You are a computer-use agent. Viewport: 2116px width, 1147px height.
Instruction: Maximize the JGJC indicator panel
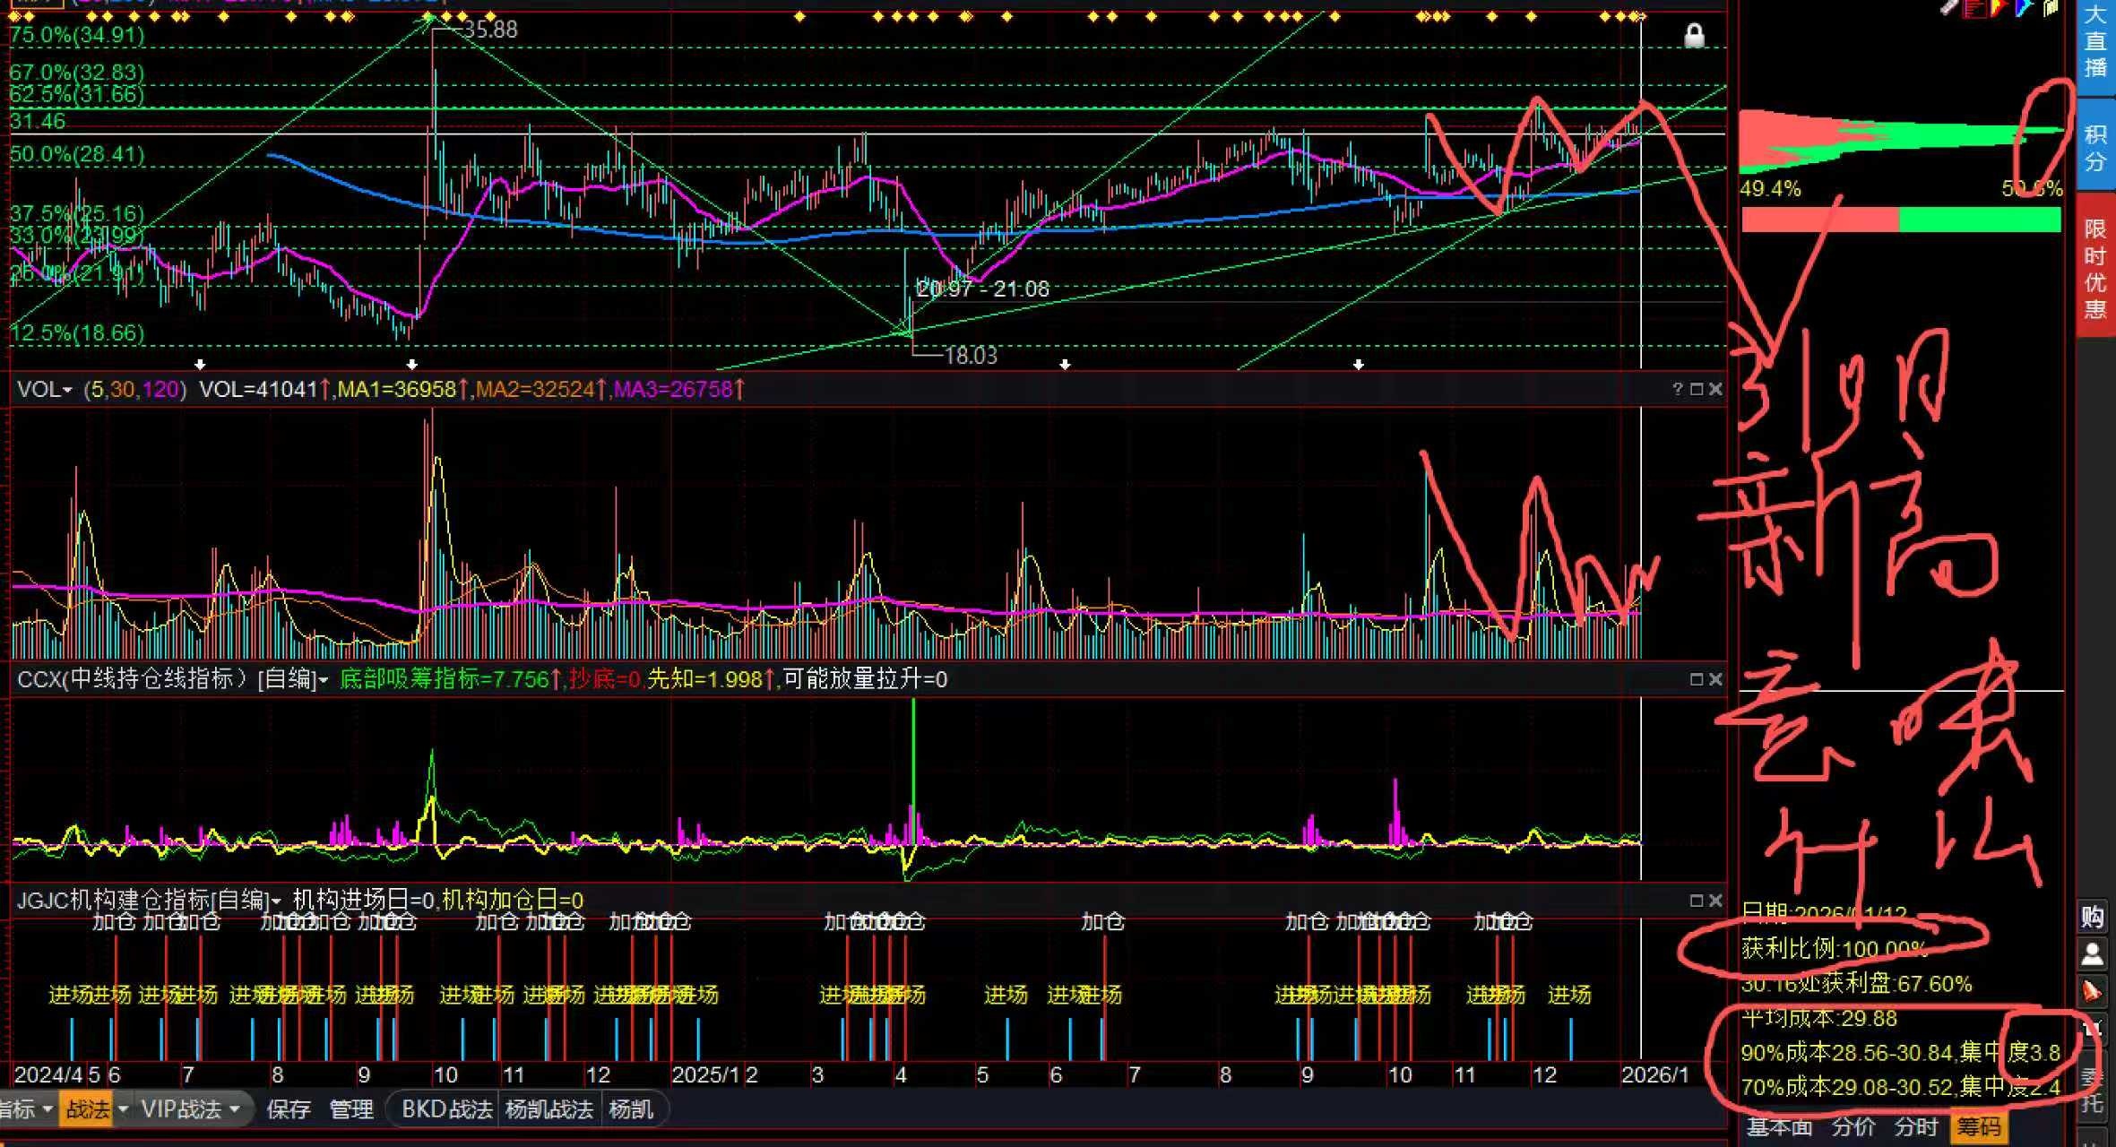pos(1697,900)
